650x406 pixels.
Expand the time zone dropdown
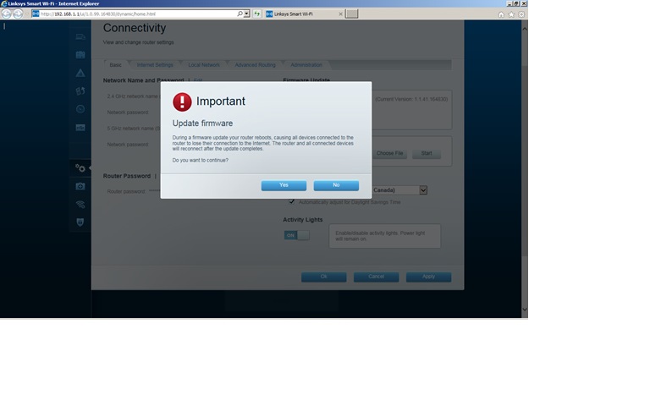pos(423,190)
